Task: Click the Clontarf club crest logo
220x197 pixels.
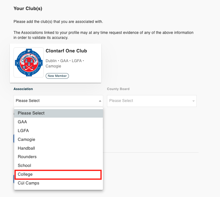Action: coord(29,62)
